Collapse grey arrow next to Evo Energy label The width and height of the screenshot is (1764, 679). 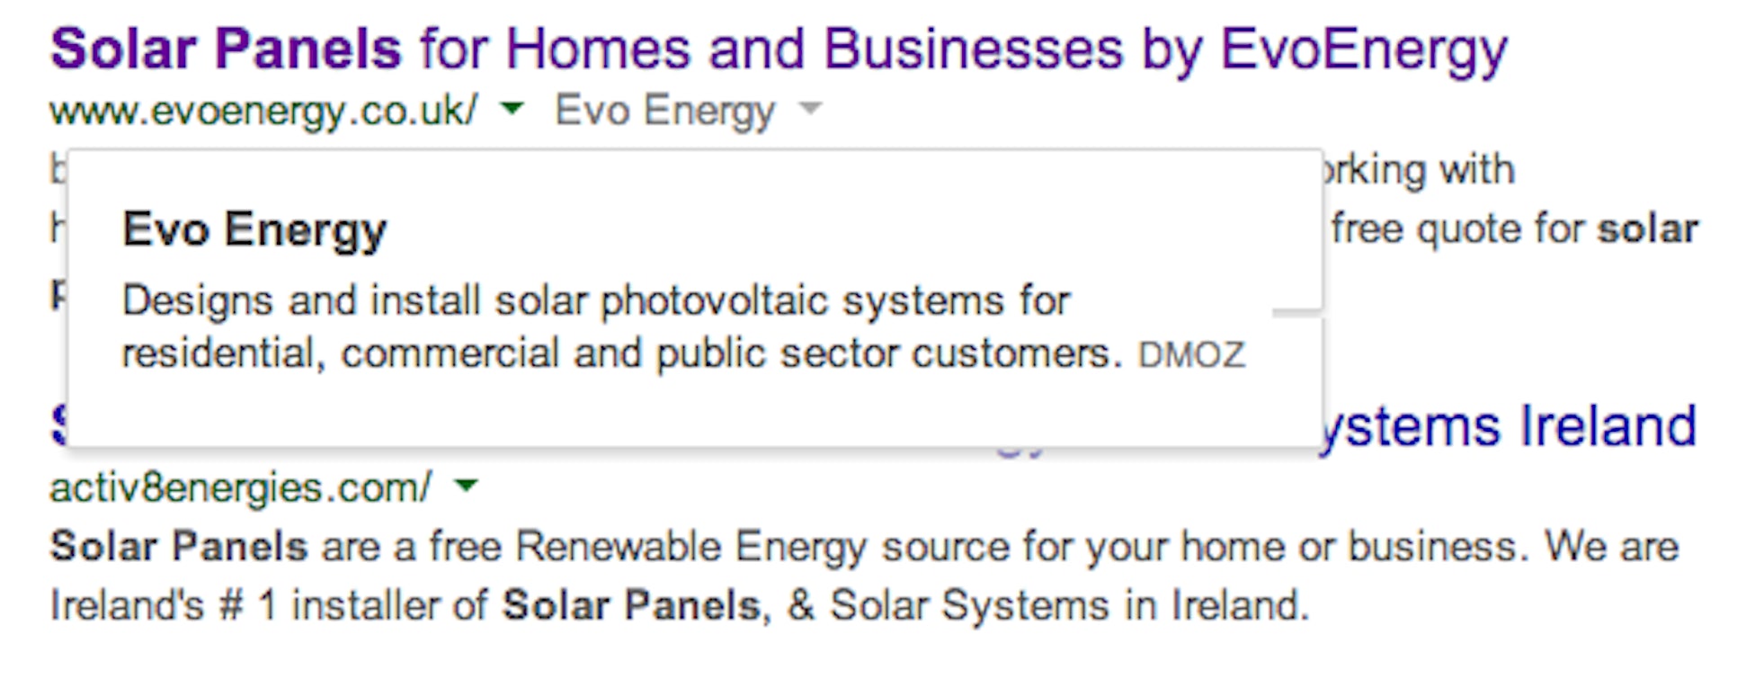click(x=810, y=110)
